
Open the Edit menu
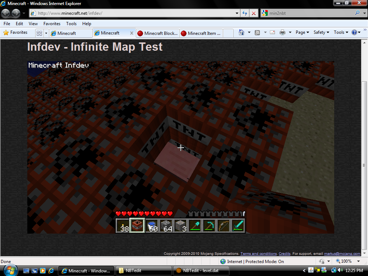[x=19, y=24]
